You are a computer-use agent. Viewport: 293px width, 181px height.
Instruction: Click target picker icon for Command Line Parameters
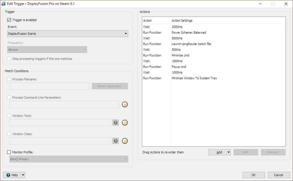125,104
